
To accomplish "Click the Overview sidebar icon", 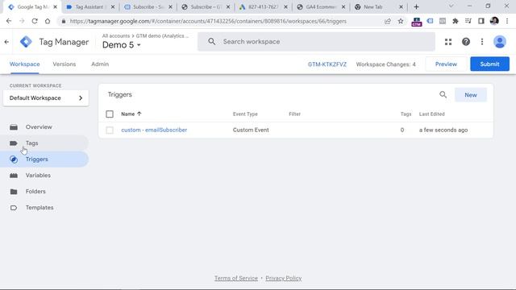I will (14, 127).
